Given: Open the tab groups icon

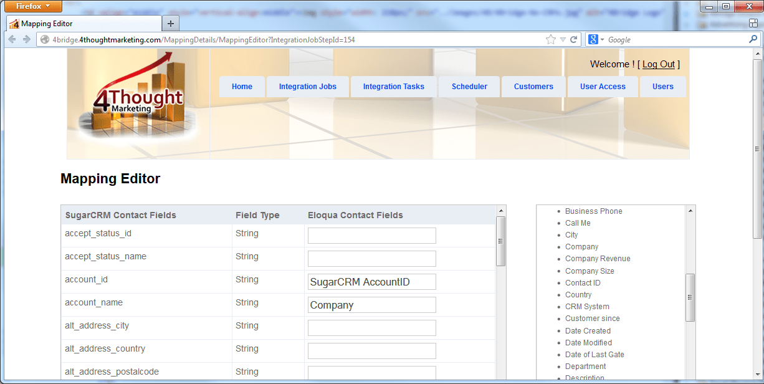Looking at the screenshot, I should (x=753, y=23).
